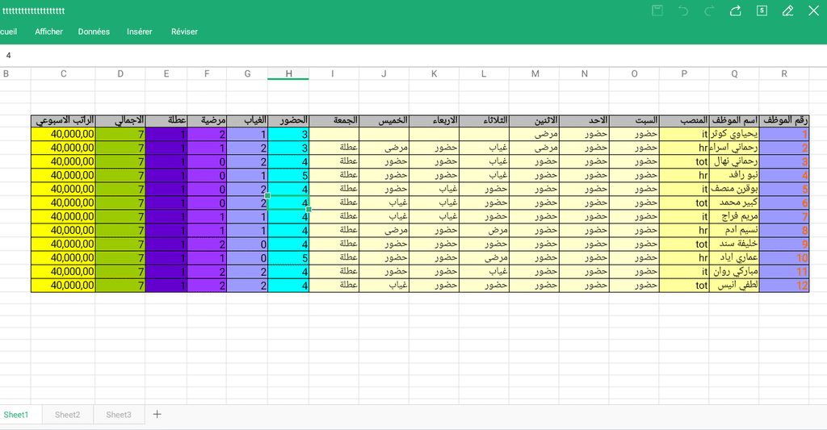Click the share document icon
The width and height of the screenshot is (827, 430).
736,10
